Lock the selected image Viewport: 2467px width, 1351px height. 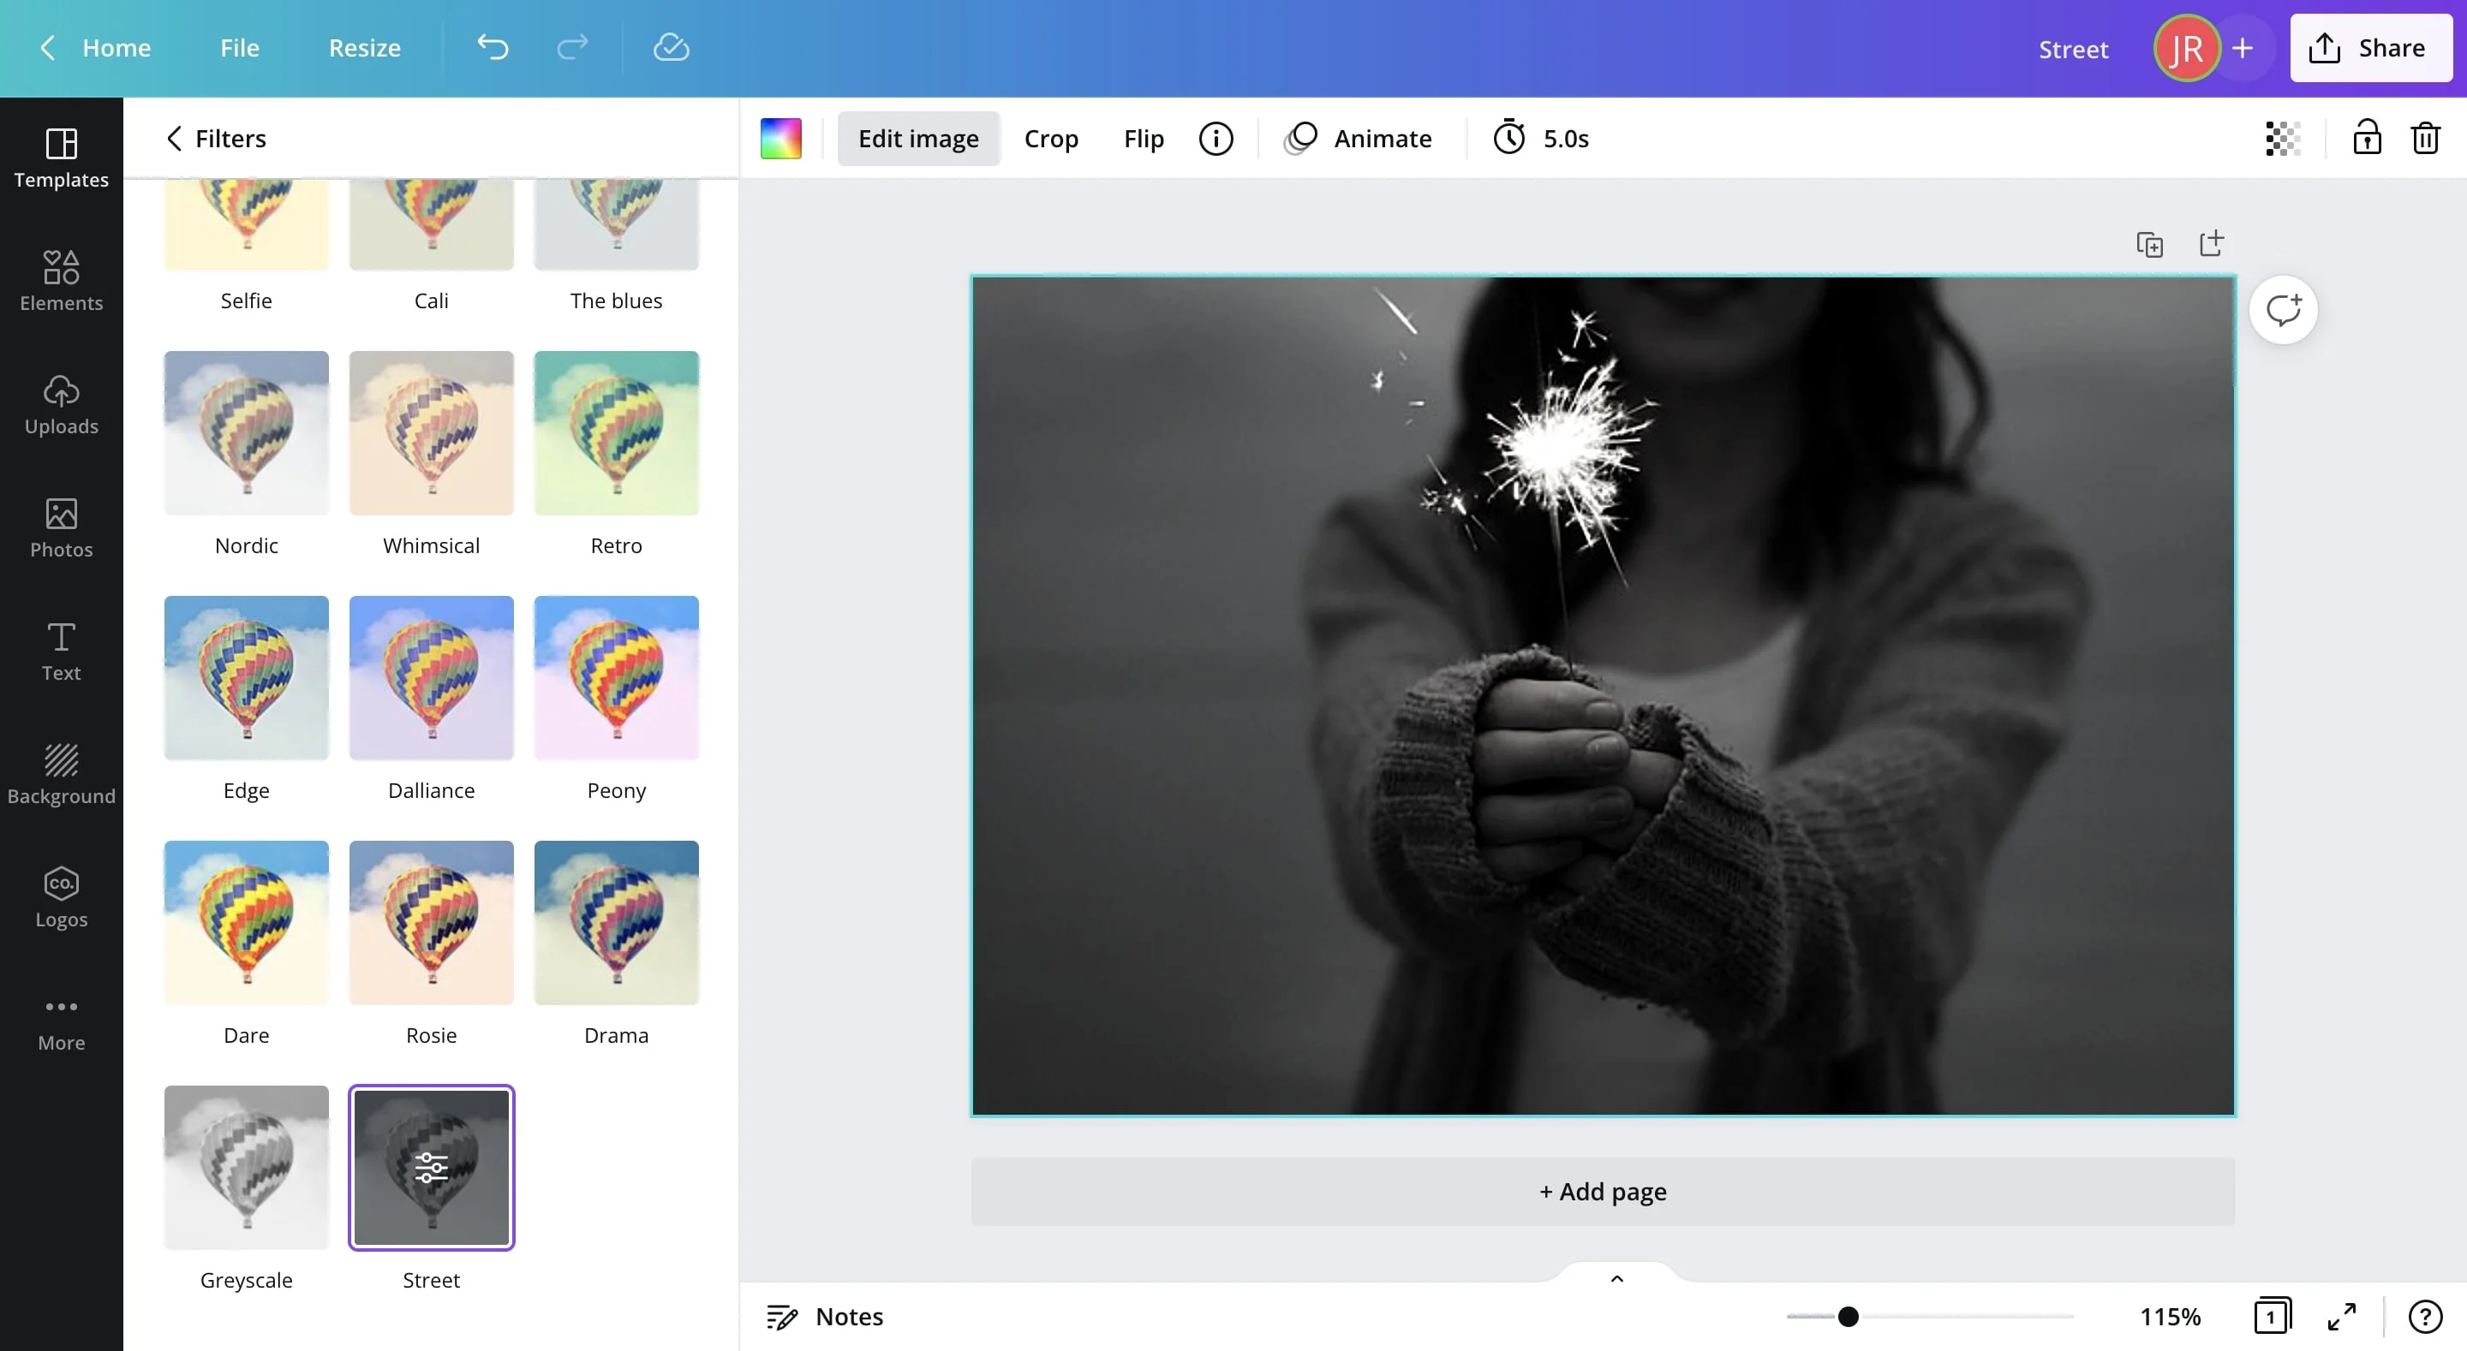pyautogui.click(x=2365, y=138)
